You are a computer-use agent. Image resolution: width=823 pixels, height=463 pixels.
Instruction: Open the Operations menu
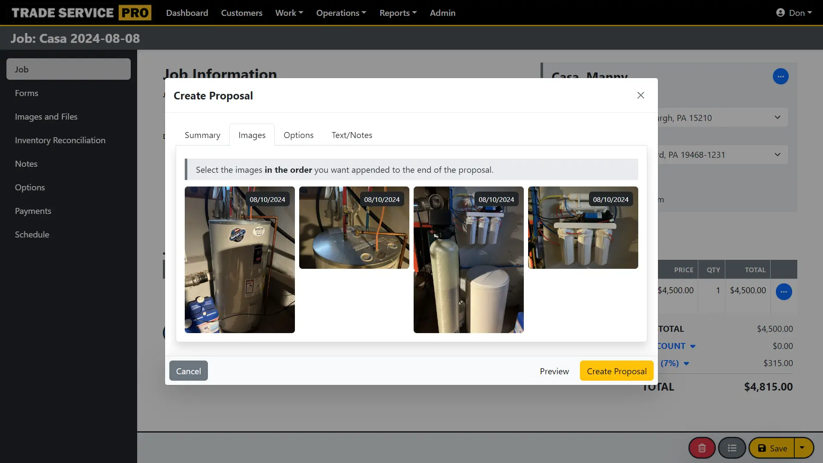click(341, 12)
